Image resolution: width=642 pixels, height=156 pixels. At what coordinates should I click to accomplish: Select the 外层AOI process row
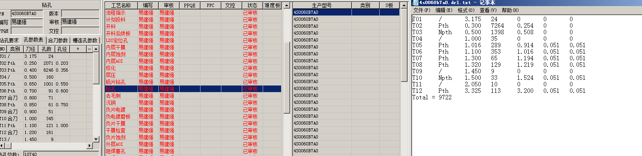(x=193, y=144)
